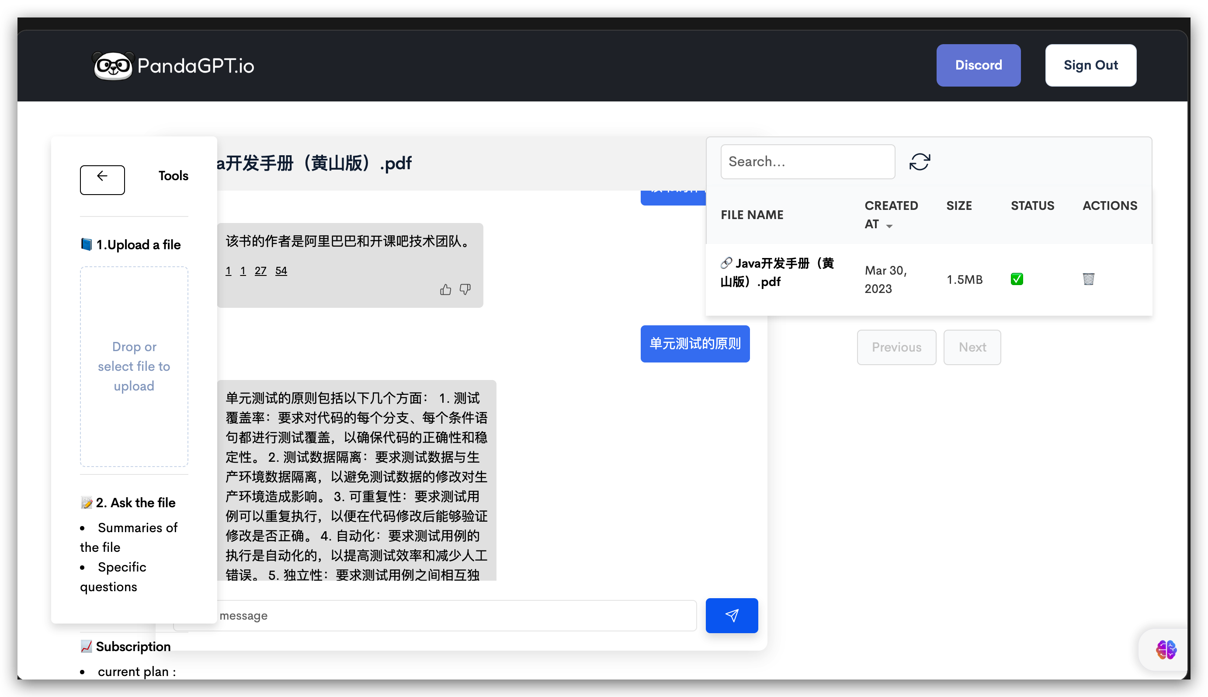The height and width of the screenshot is (697, 1208).
Task: Click the Sign Out button
Action: (1091, 66)
